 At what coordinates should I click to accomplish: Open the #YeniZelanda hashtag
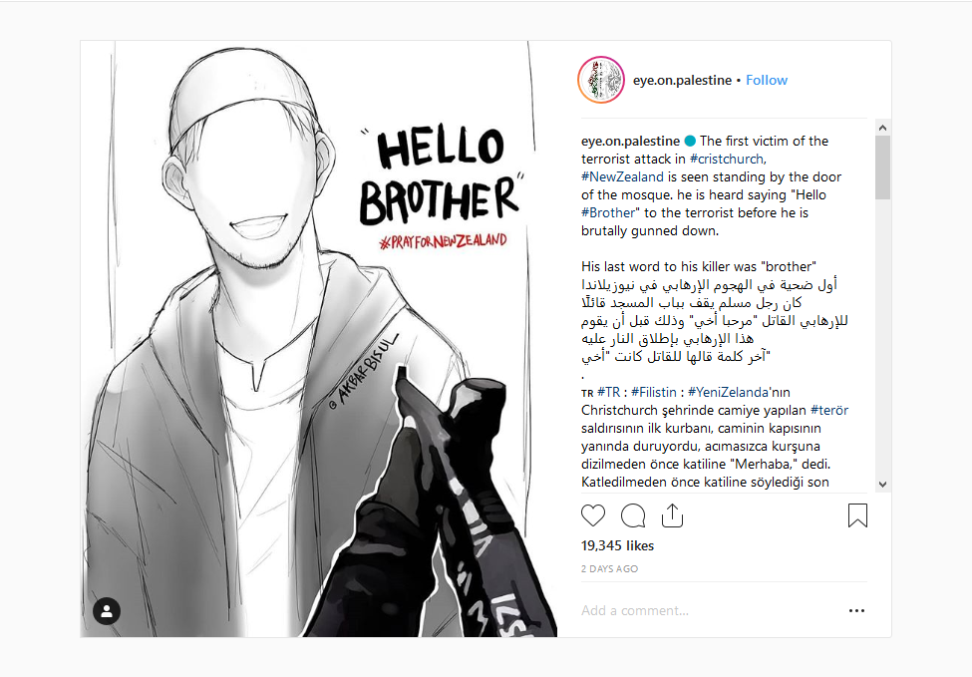[x=728, y=392]
